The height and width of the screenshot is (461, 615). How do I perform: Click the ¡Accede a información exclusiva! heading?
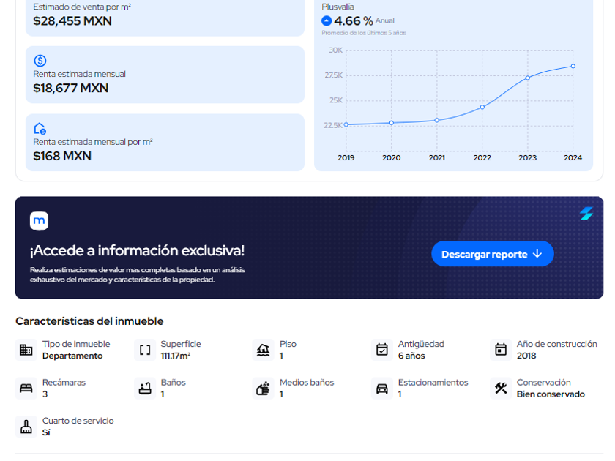(137, 250)
